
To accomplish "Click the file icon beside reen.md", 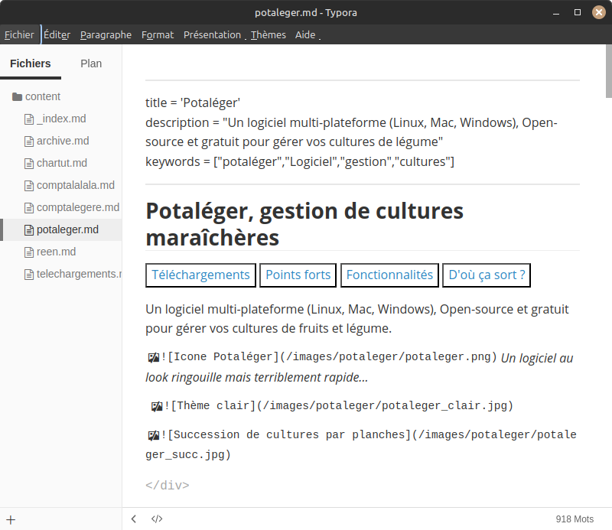I will 29,252.
